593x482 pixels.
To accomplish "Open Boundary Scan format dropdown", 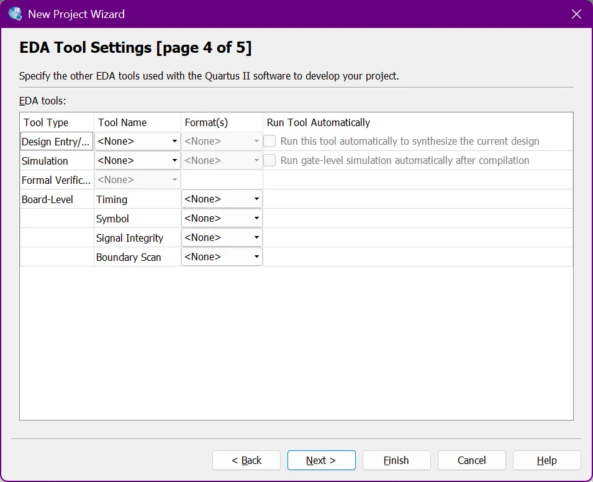I will 222,257.
